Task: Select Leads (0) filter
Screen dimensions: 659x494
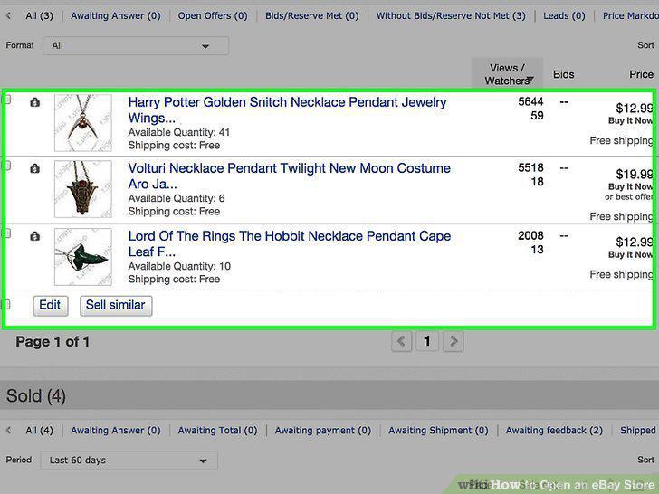Action: click(x=564, y=16)
